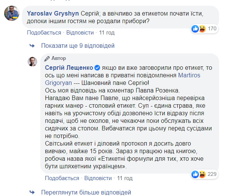Click the blue verified checkmark badge
Viewport: 235px width, 196px height.
tap(97, 68)
